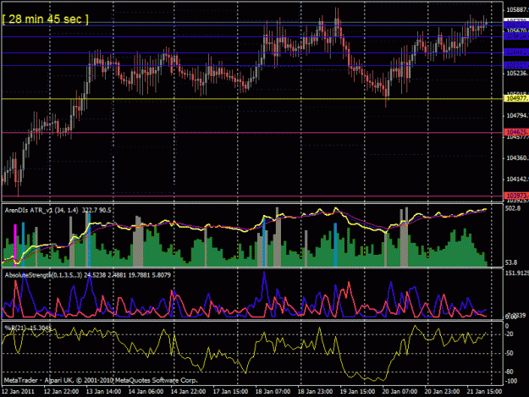The height and width of the screenshot is (397, 529).
Task: Click the '20 Jan 07:00' time label
Action: pos(400,392)
